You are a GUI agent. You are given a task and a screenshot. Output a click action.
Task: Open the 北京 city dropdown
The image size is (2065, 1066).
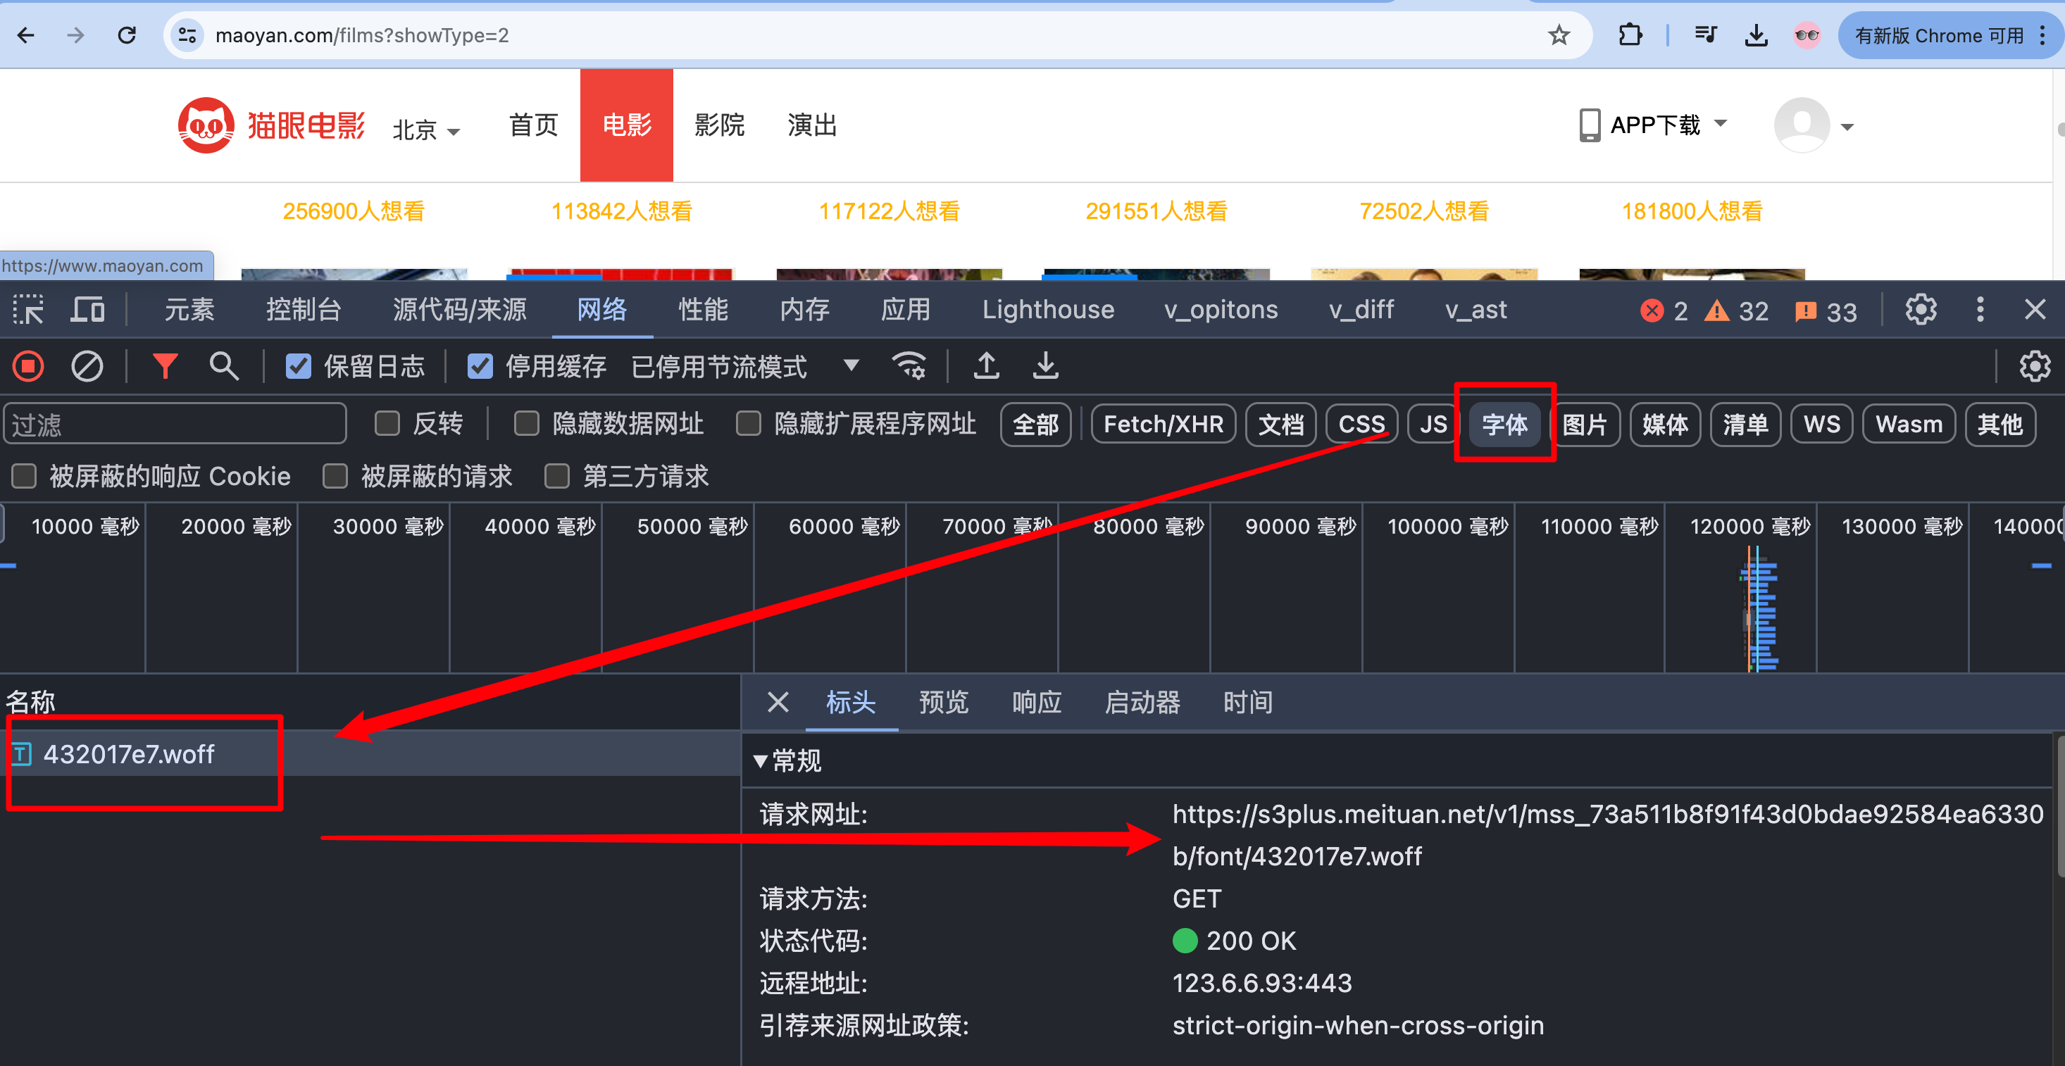[425, 129]
